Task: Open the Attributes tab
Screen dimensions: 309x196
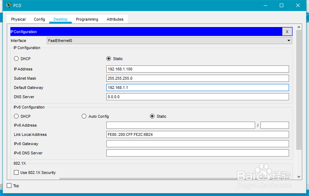Action: coord(115,19)
